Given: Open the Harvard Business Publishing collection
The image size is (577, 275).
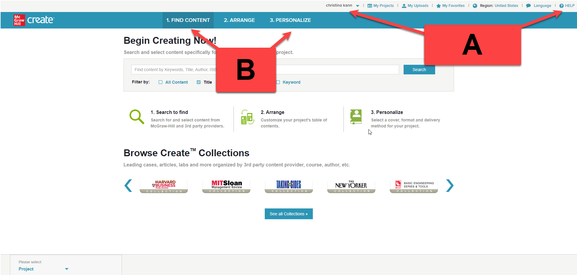Looking at the screenshot, I should click(163, 185).
